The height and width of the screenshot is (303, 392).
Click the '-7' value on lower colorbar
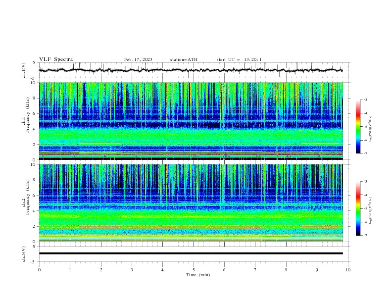(365, 236)
